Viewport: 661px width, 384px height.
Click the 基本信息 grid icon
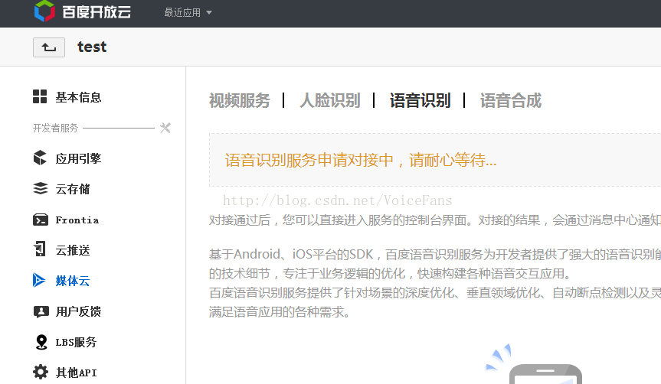point(40,96)
